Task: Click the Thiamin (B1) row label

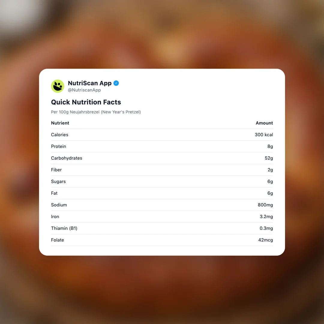Action: point(64,228)
